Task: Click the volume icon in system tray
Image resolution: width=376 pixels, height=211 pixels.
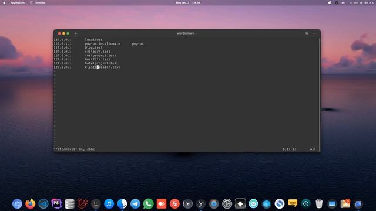Action: [356, 2]
